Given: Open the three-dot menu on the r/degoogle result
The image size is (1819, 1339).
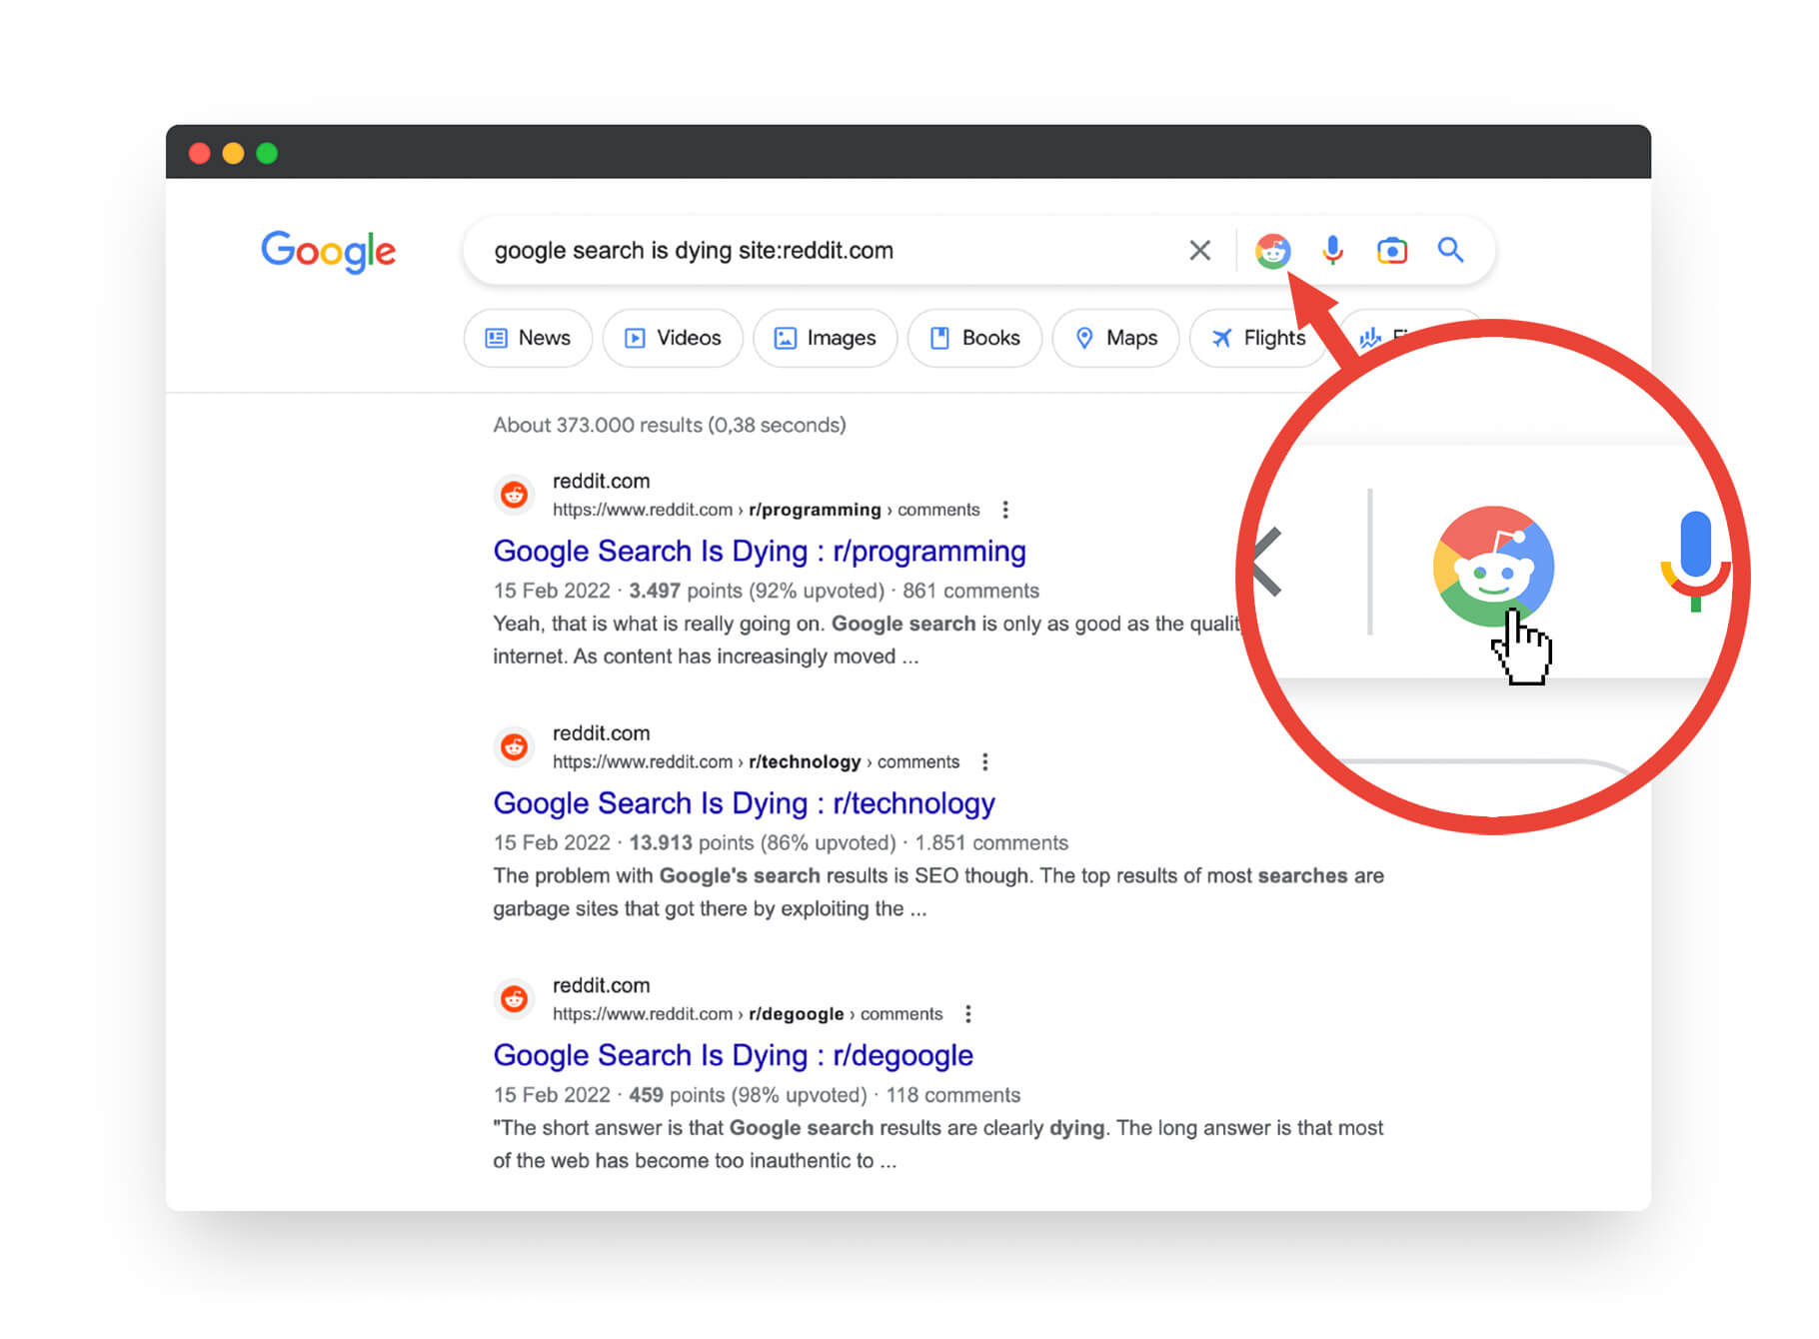Looking at the screenshot, I should click(x=967, y=1013).
